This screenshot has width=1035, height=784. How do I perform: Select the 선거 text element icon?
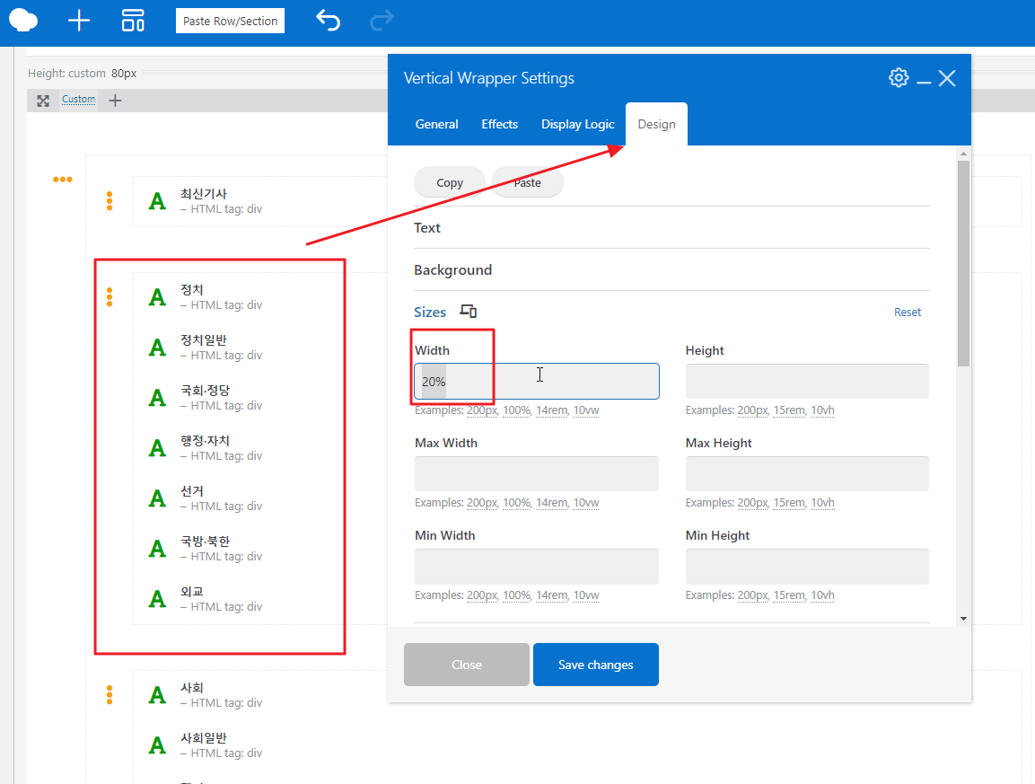157,498
